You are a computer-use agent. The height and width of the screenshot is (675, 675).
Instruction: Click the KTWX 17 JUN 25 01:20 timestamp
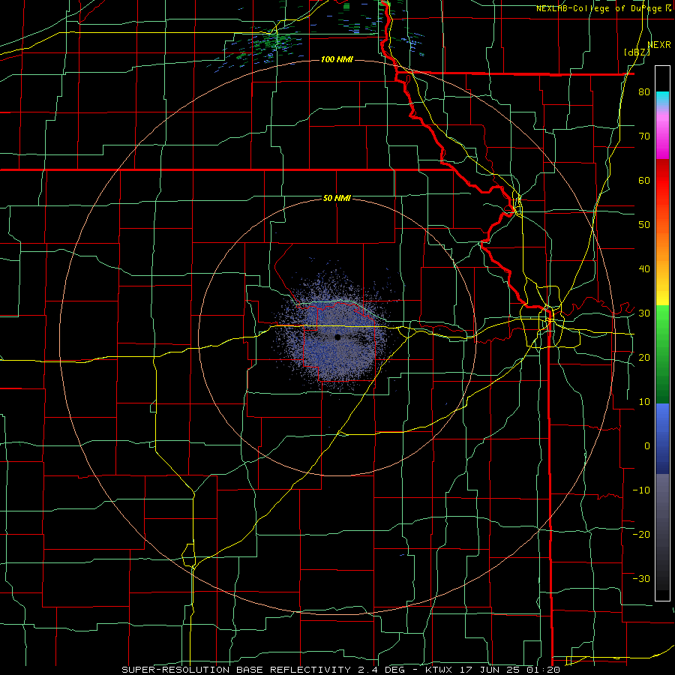click(493, 670)
